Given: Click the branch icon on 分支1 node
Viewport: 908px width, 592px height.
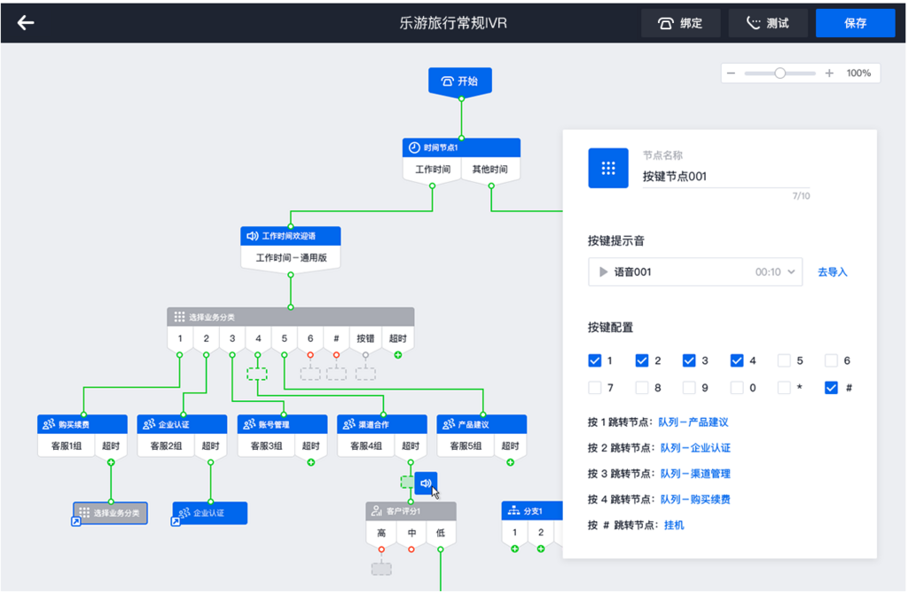Looking at the screenshot, I should 514,509.
